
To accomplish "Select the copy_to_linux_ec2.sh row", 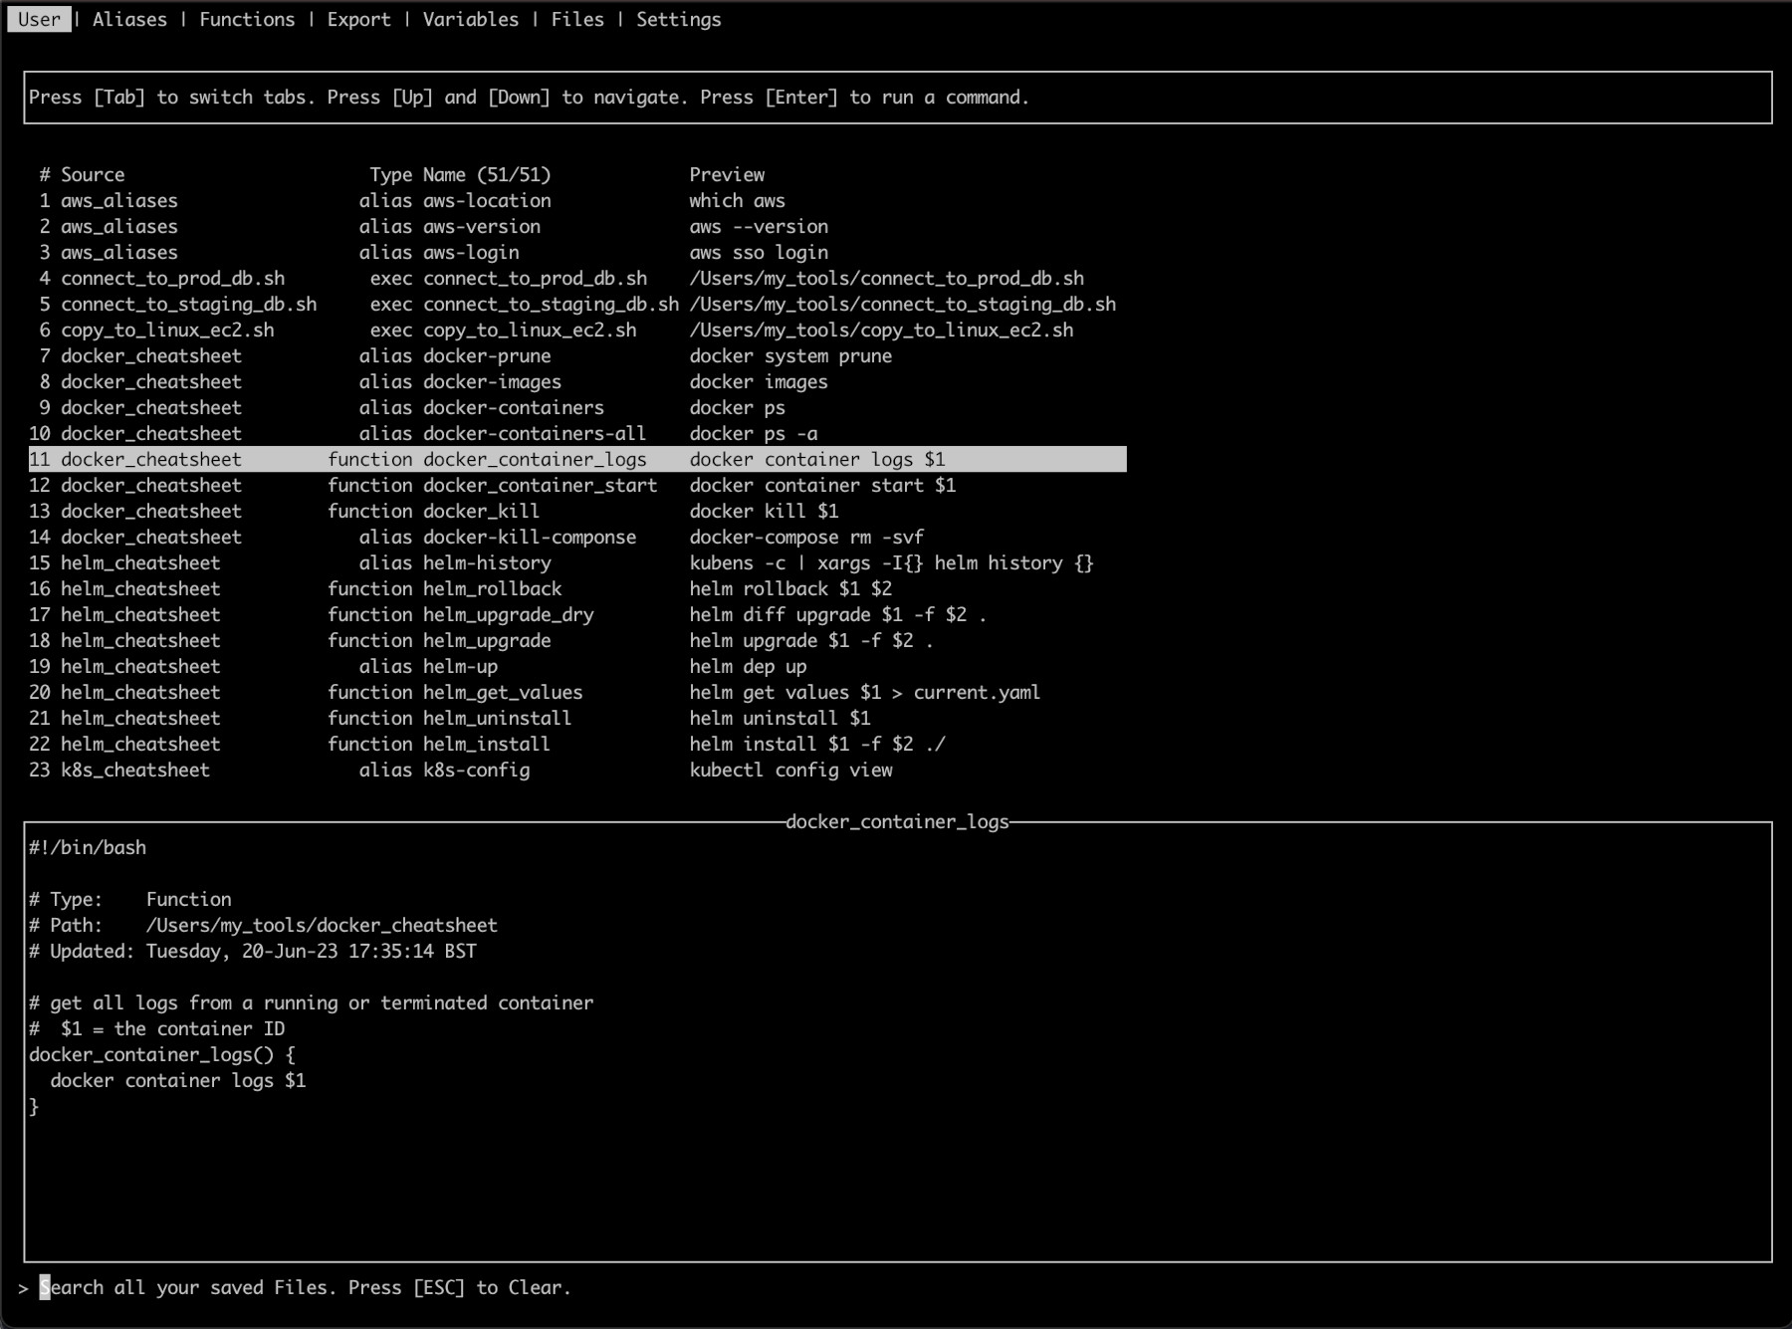I will point(529,331).
